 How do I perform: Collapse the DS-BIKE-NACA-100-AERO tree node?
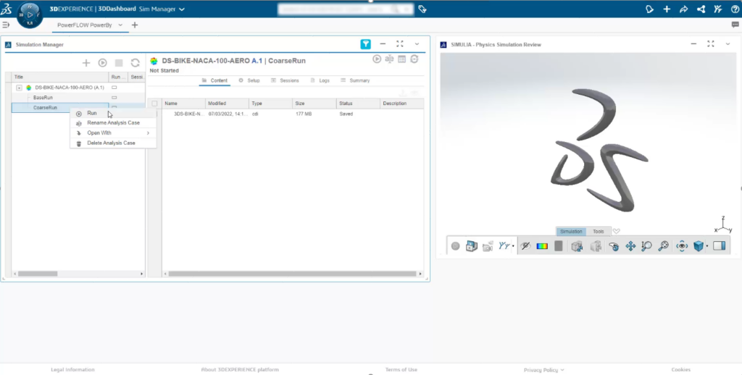[x=19, y=87]
